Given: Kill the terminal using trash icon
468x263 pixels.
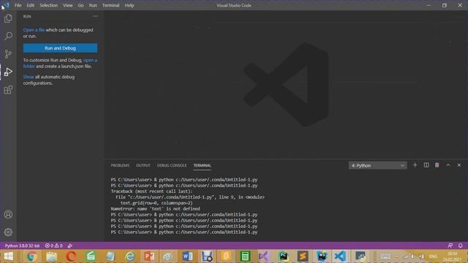Looking at the screenshot, I should click(x=437, y=165).
